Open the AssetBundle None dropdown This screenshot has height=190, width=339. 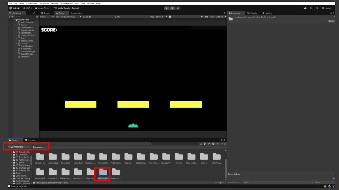278,182
